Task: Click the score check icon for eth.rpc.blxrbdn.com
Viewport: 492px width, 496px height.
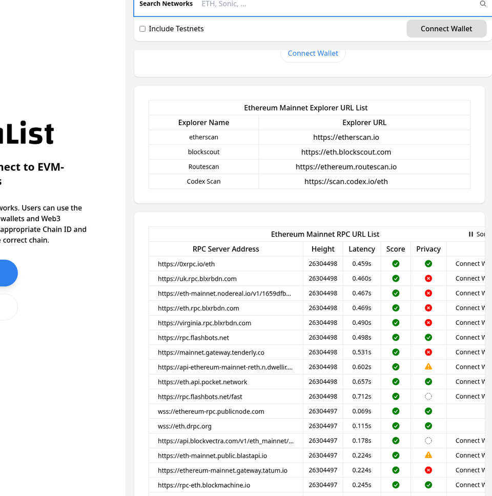Action: [396, 308]
